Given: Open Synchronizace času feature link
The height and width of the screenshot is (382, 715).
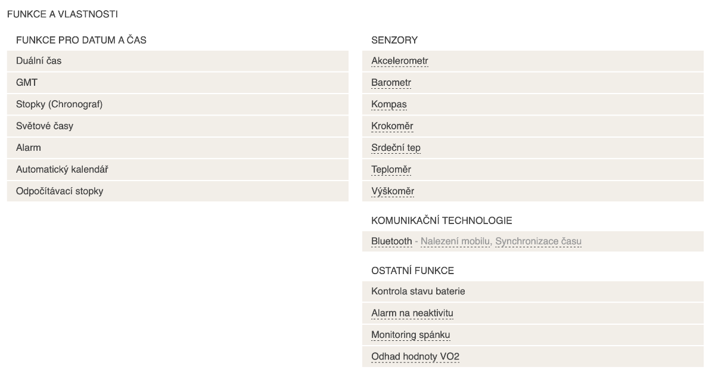Looking at the screenshot, I should pos(538,241).
